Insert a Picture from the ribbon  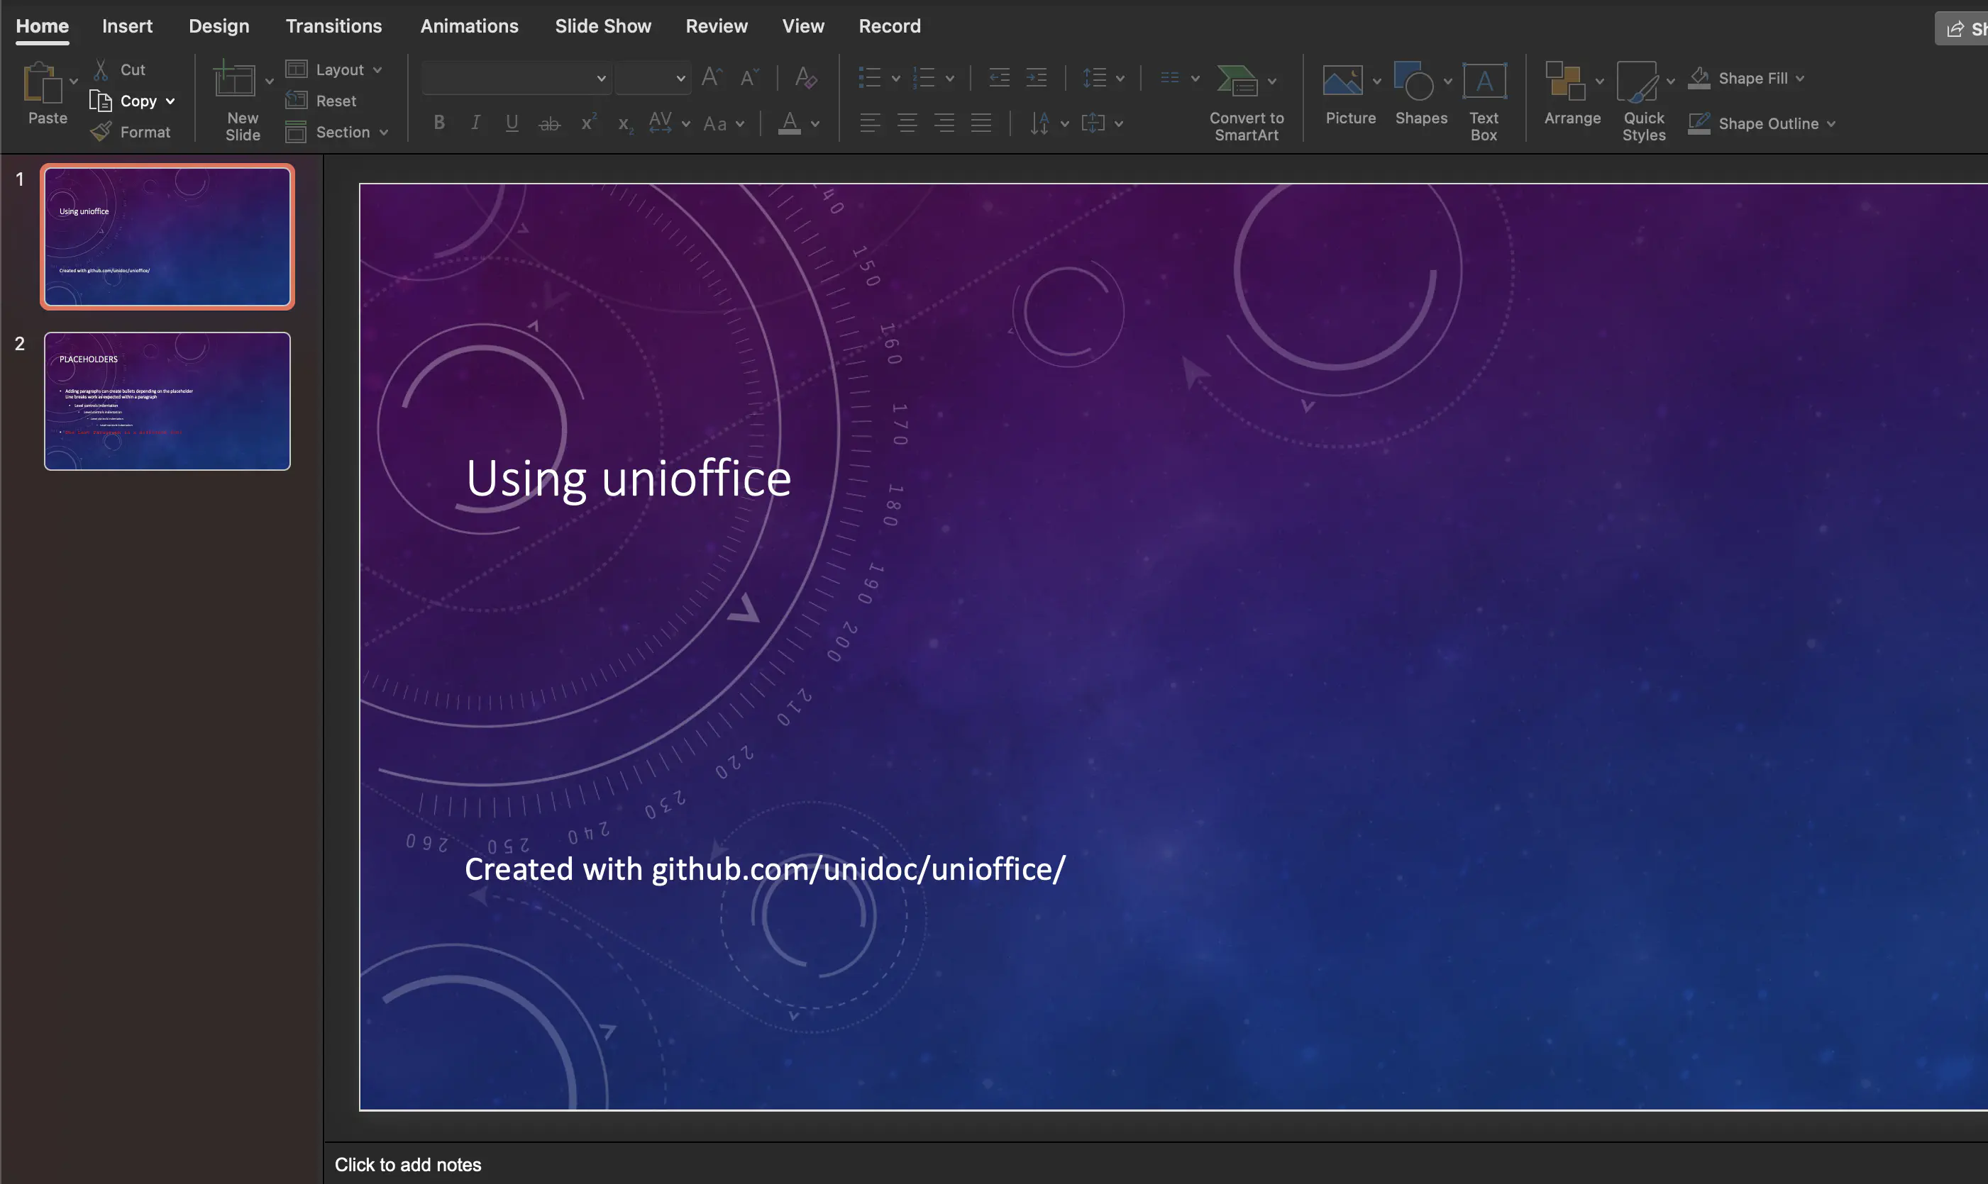click(1342, 82)
